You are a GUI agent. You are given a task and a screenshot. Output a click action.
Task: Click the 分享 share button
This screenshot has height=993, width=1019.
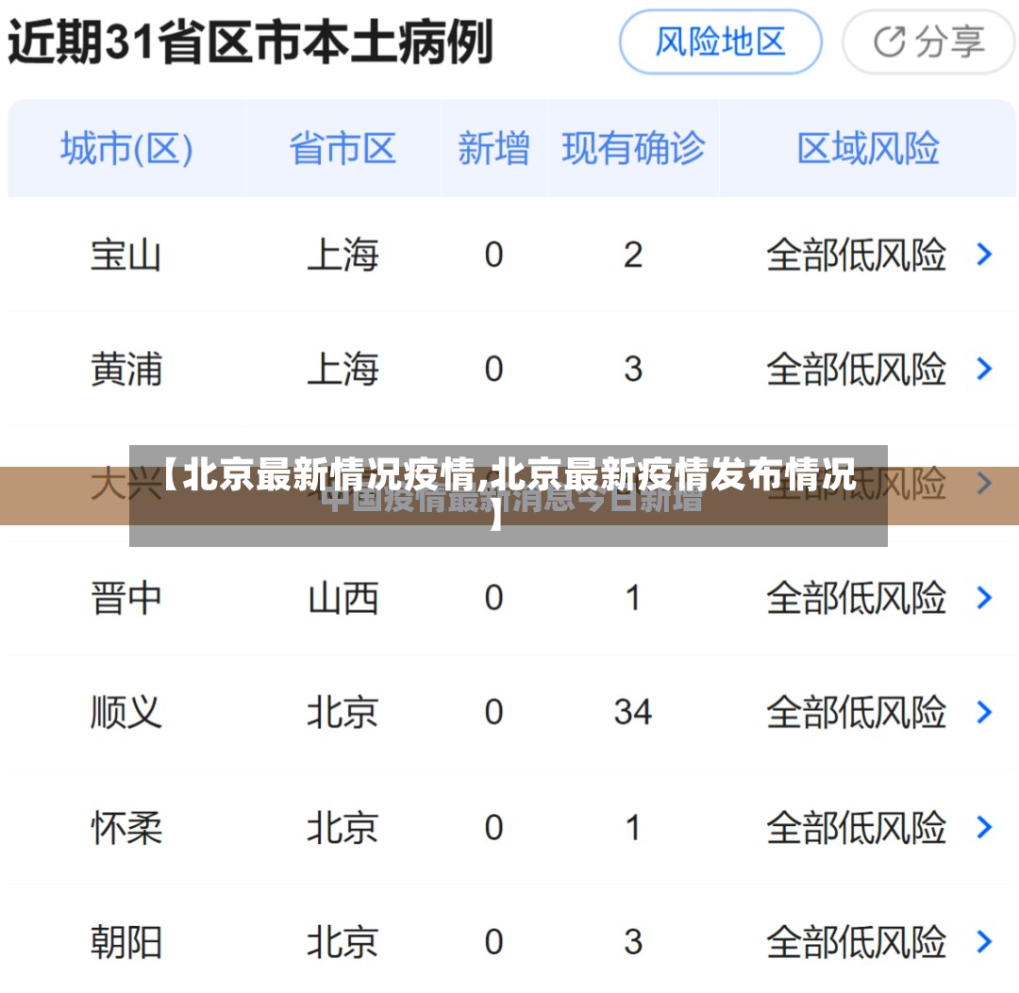pos(928,42)
